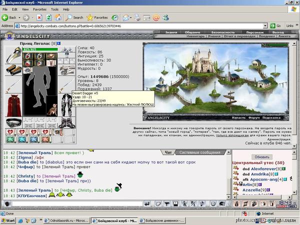300x225 pixels.
Task: Click the chat message input field
Action: click(77, 204)
